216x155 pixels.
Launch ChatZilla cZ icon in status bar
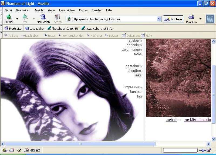click(x=32, y=150)
